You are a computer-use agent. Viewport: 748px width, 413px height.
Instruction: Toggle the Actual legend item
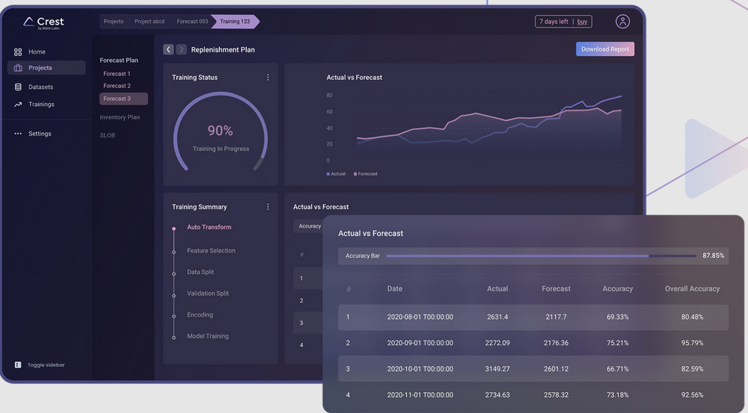(x=336, y=174)
